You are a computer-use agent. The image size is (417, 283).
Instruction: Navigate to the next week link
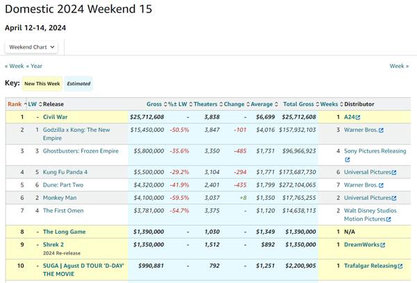398,66
